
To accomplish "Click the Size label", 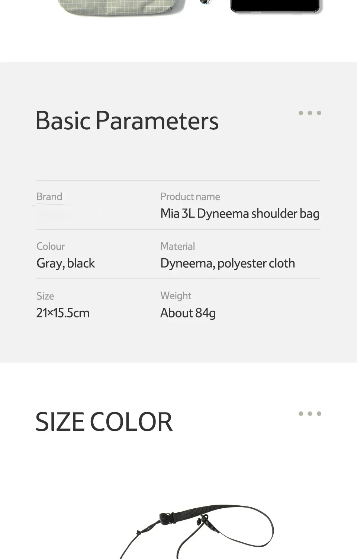I will click(x=45, y=296).
